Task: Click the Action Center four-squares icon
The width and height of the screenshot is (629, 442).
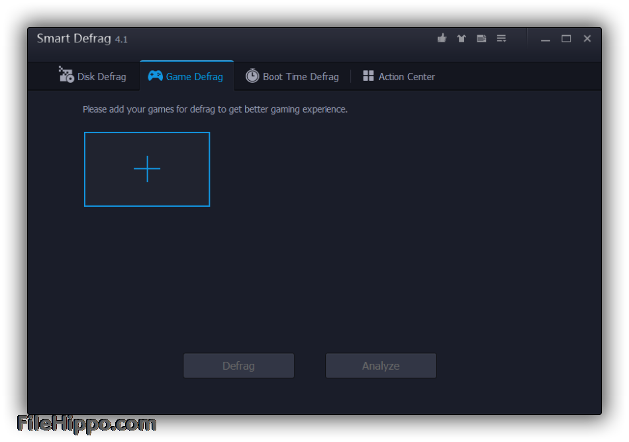Action: [x=368, y=76]
